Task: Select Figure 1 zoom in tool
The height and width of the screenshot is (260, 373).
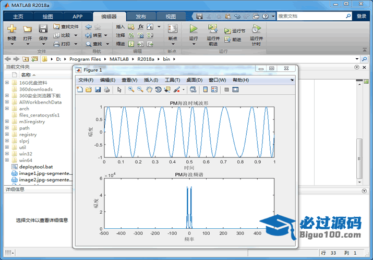Action: click(x=131, y=89)
